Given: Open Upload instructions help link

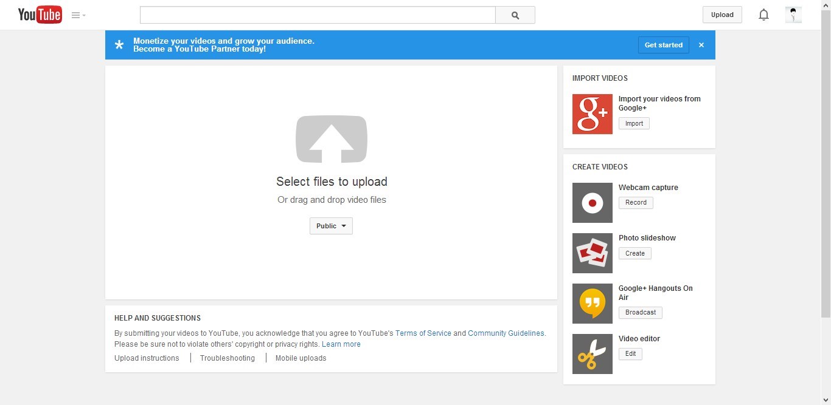Looking at the screenshot, I should [x=147, y=358].
